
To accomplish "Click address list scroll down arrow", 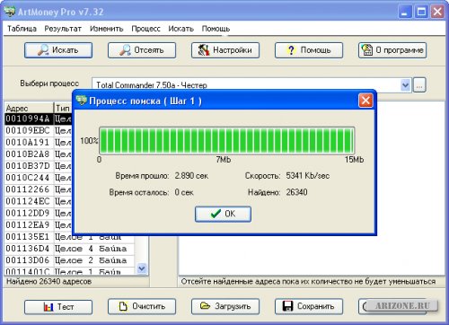I will (x=142, y=268).
